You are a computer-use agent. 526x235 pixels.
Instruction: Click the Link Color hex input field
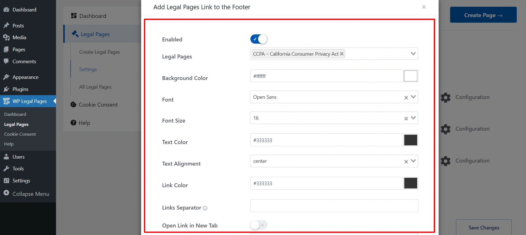tap(327, 183)
